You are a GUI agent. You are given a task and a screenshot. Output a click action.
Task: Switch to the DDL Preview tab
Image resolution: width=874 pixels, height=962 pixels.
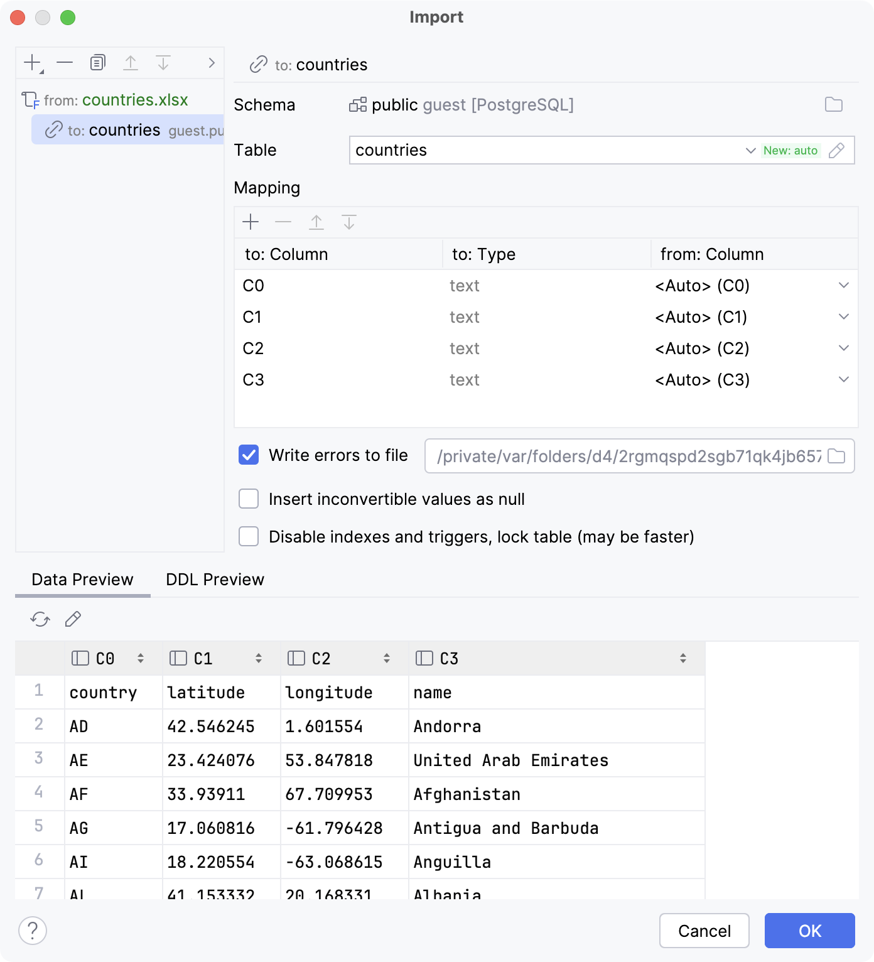(214, 579)
